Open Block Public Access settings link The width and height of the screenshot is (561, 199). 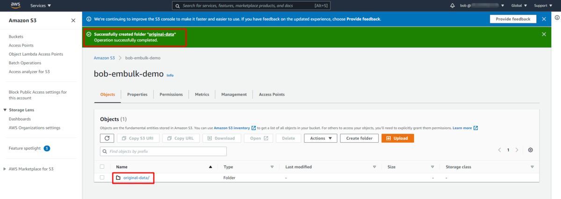tap(38, 95)
